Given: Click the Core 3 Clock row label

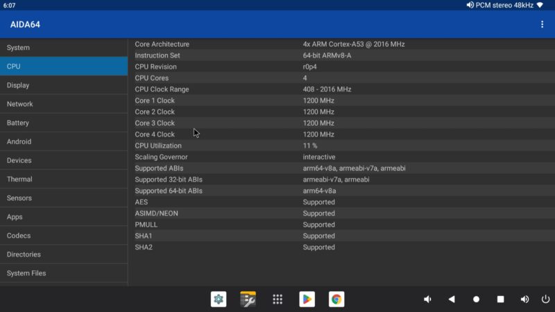Looking at the screenshot, I should (x=155, y=123).
